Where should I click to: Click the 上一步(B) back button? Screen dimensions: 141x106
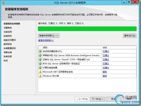pos(82,99)
